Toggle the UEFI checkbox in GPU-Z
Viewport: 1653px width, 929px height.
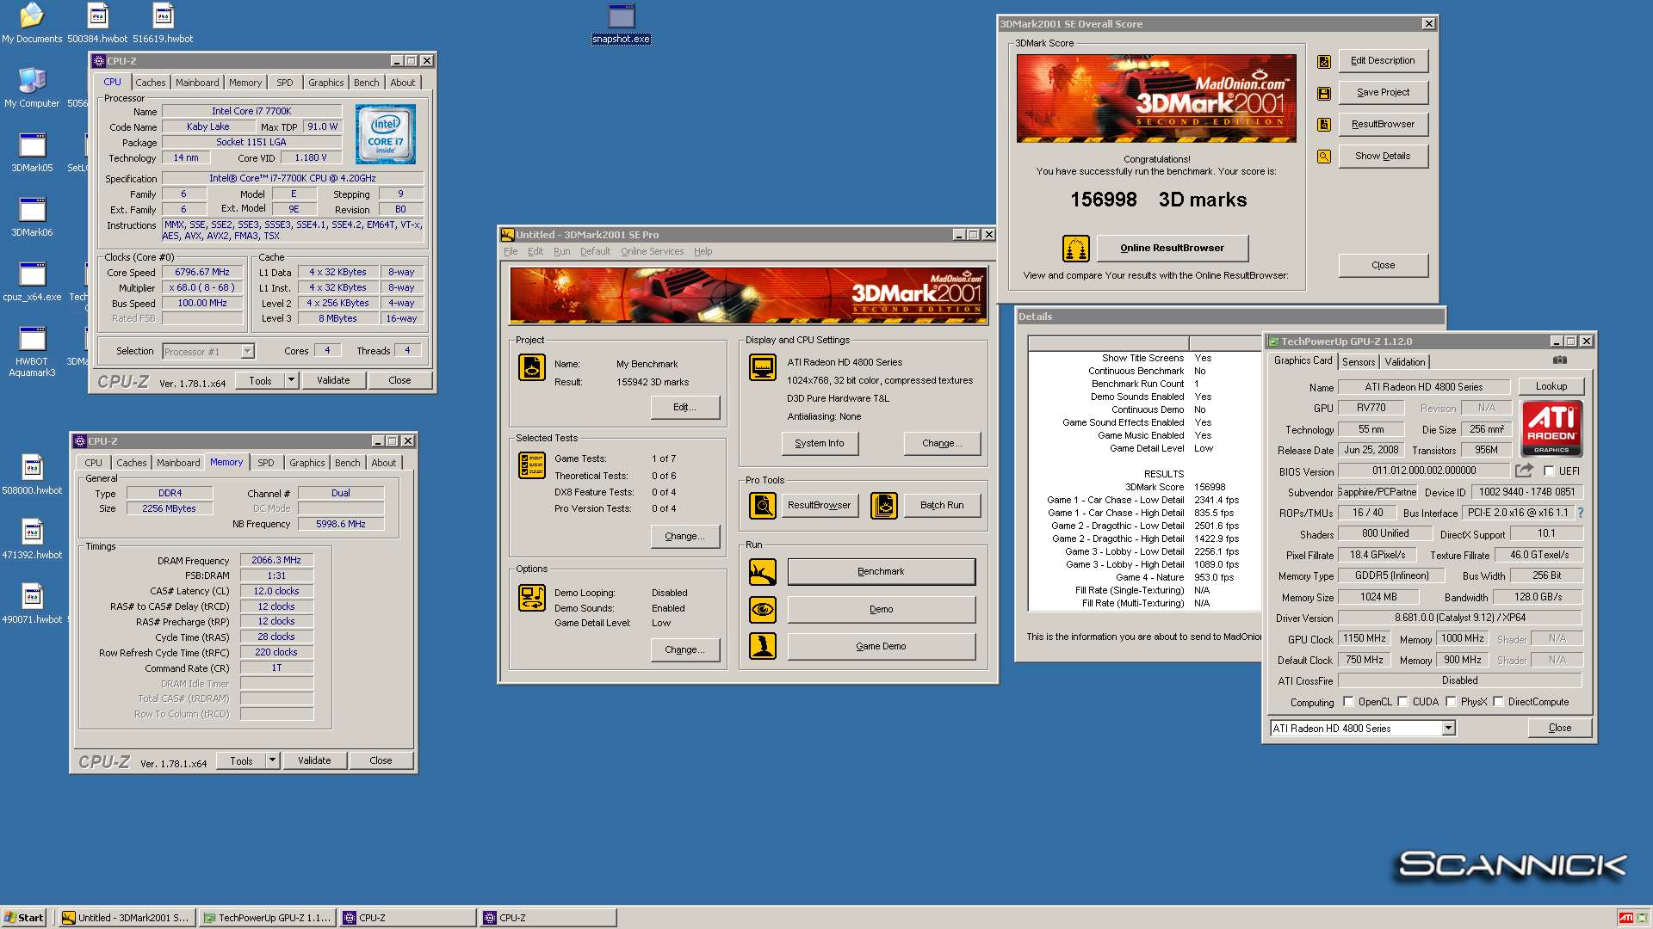1549,471
